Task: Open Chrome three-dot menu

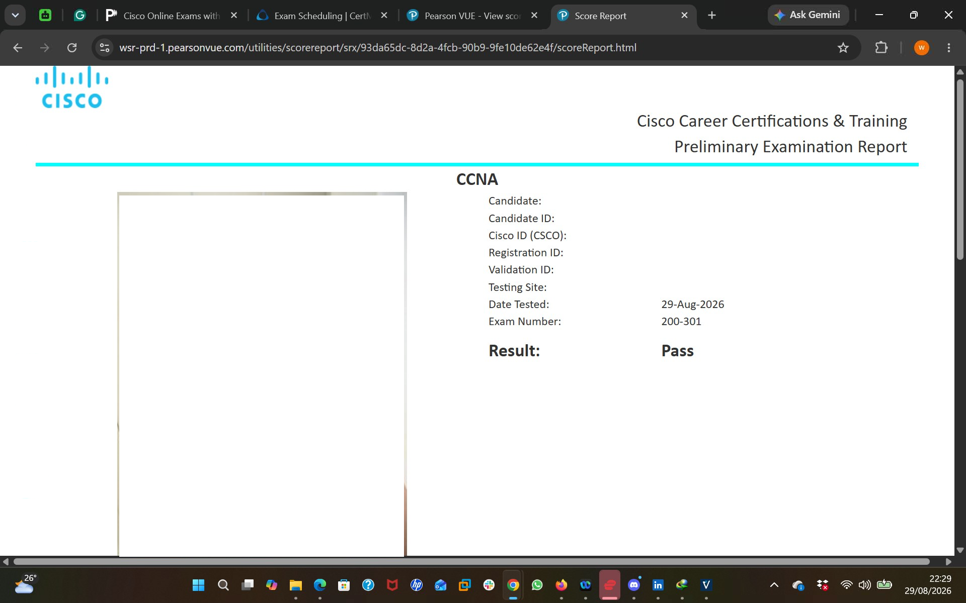Action: [949, 48]
